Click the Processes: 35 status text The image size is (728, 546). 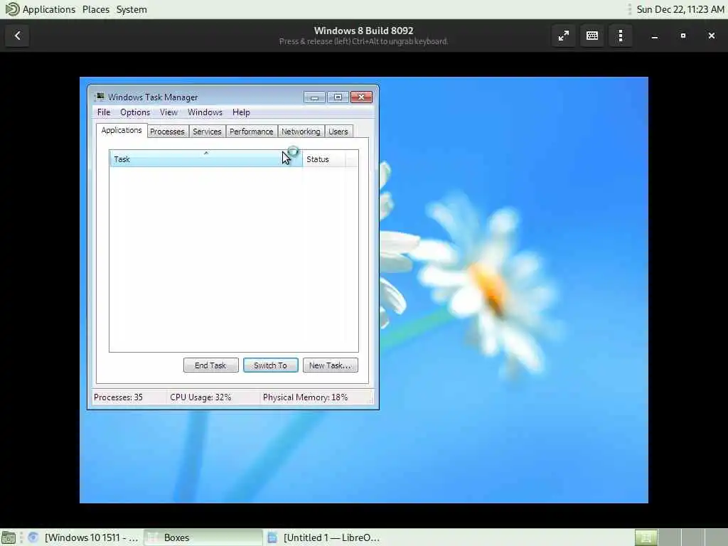click(119, 397)
